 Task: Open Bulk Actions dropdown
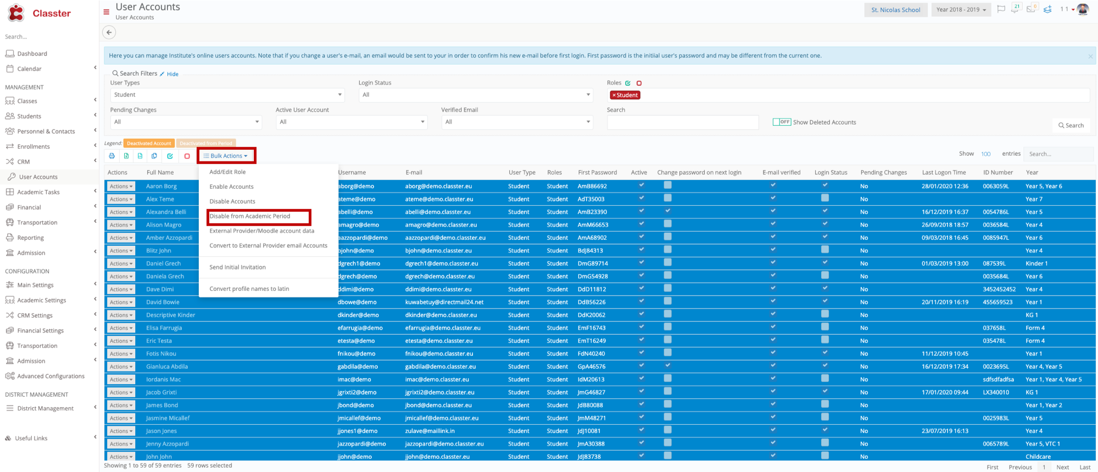pyautogui.click(x=226, y=156)
